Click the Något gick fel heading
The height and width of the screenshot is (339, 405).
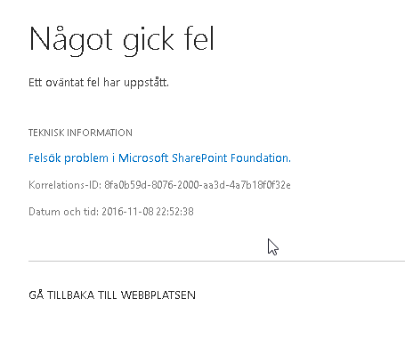pos(121,40)
